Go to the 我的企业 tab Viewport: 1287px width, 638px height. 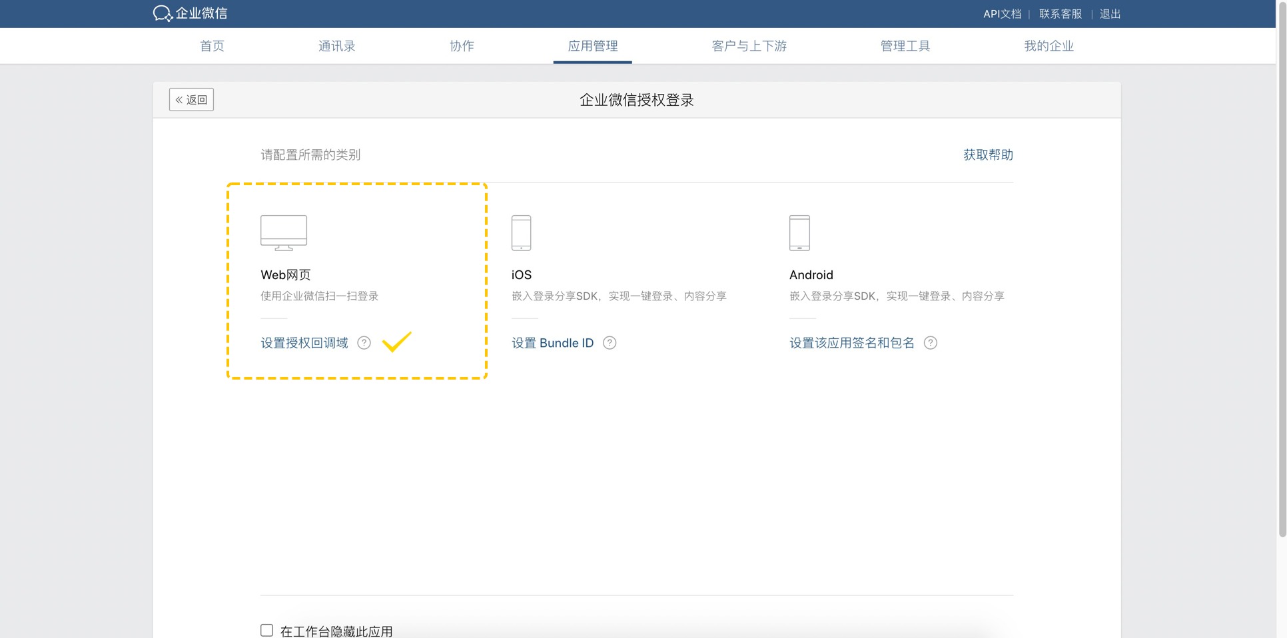pos(1049,46)
